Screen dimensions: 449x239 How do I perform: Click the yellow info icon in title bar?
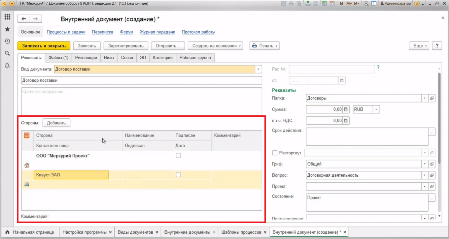(x=417, y=4)
